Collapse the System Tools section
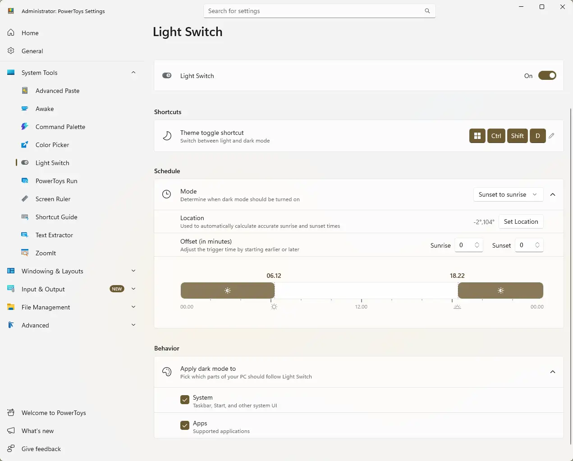 (x=133, y=72)
